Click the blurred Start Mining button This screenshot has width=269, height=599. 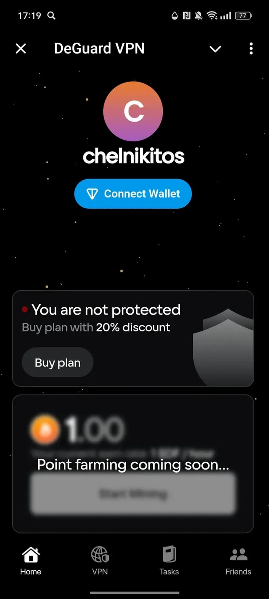133,494
